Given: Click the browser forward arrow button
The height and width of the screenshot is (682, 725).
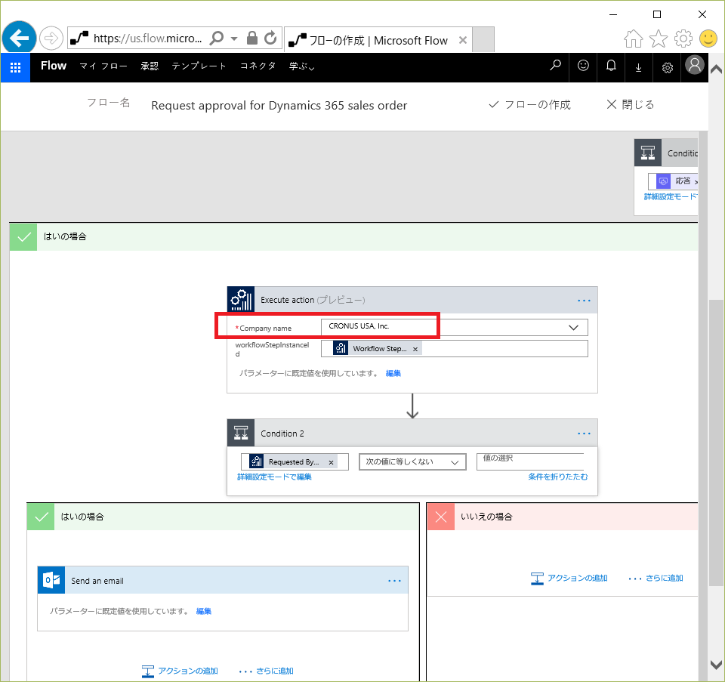Looking at the screenshot, I should (51, 38).
